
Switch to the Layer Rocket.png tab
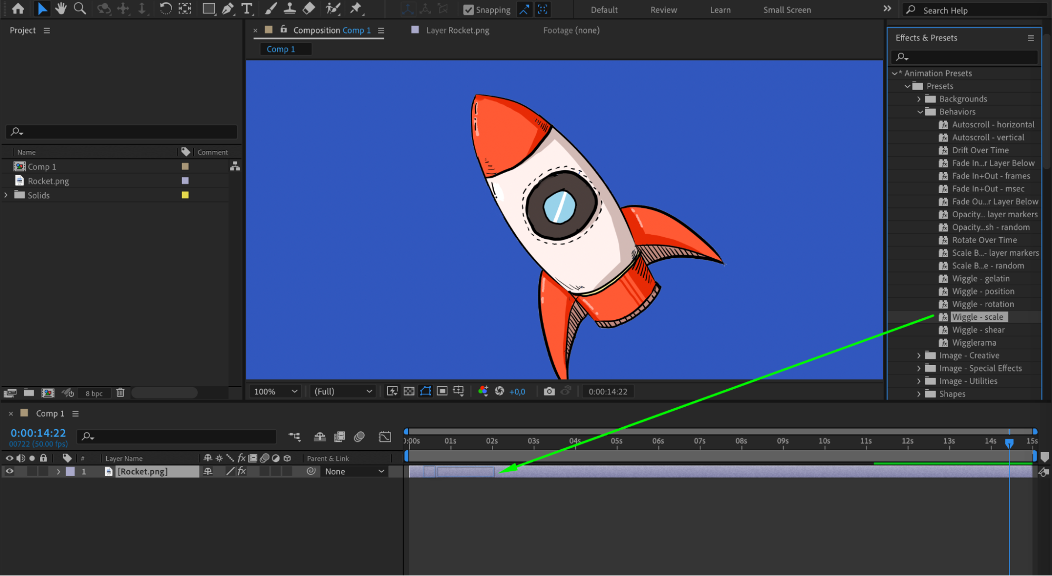click(x=457, y=31)
